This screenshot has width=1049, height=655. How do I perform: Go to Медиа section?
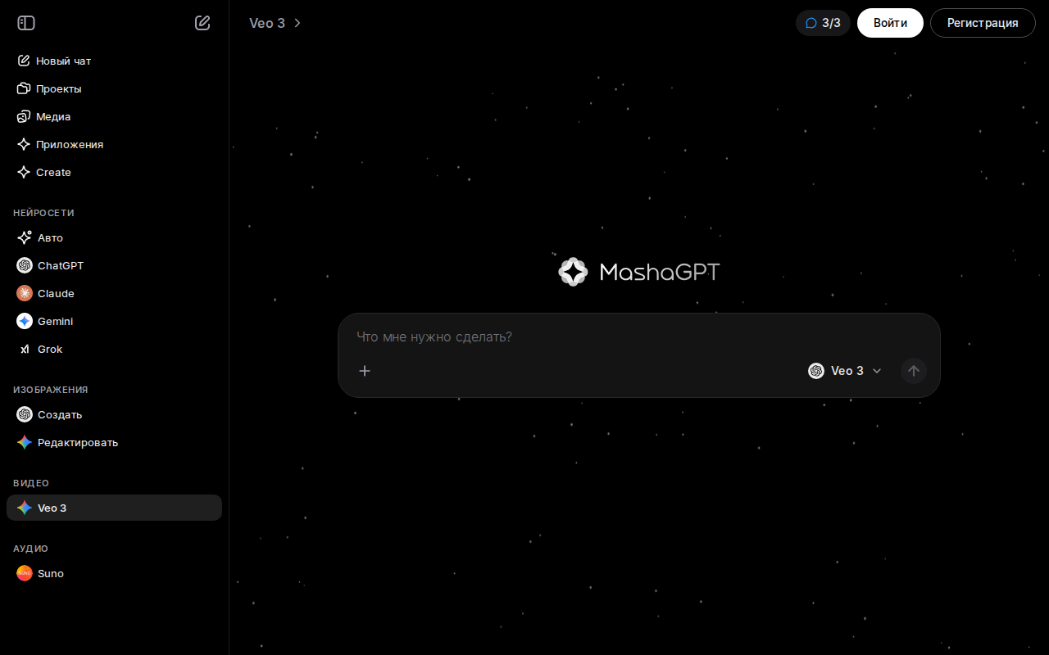(114, 116)
